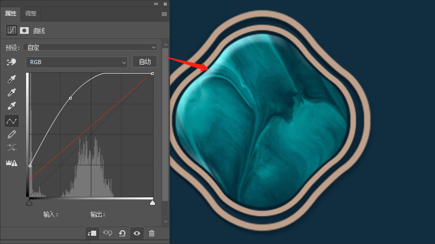Select the middle control point on the curve
The image size is (435, 244).
70,98
